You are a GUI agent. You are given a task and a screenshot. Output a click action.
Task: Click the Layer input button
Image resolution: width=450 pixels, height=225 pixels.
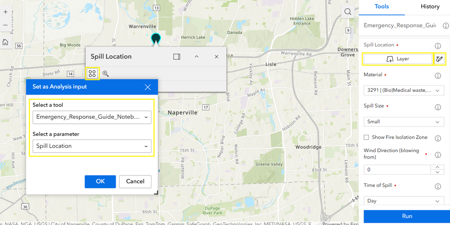[x=398, y=59]
